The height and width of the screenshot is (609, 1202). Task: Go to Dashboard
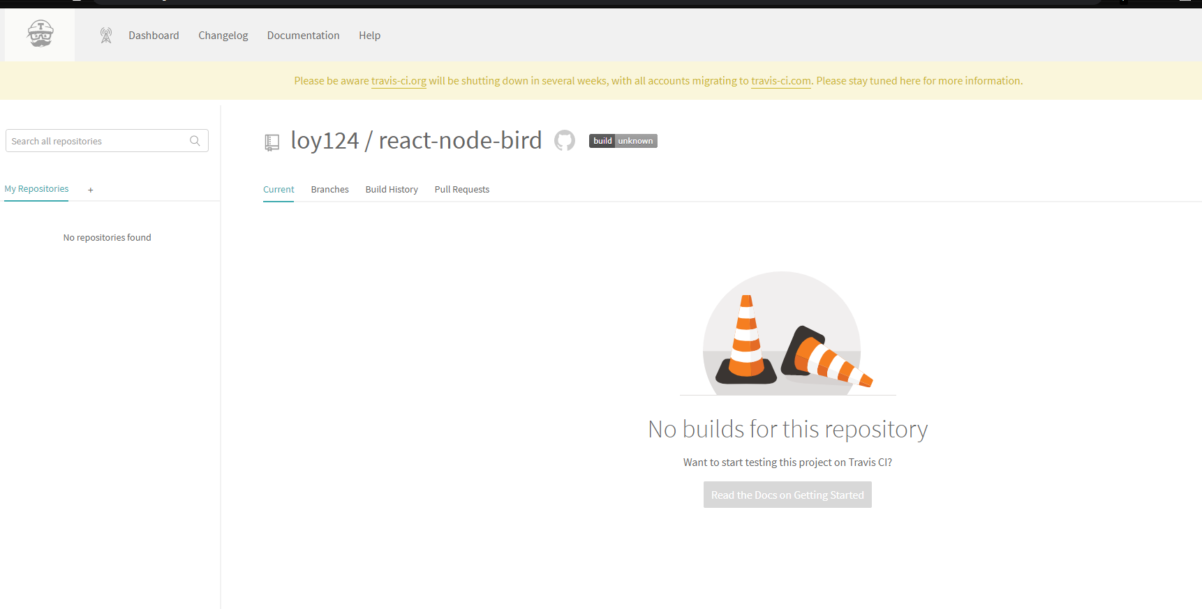tap(154, 36)
